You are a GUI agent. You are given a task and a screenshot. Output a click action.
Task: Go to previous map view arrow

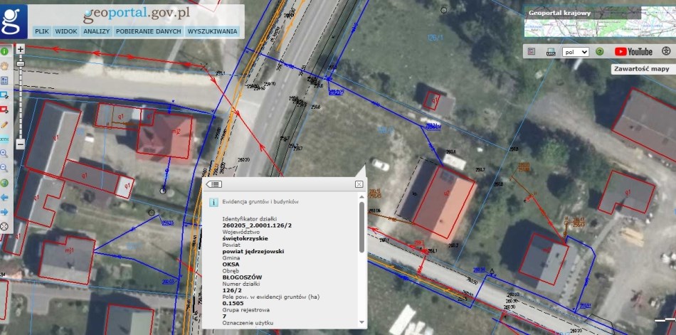[x=4, y=197]
